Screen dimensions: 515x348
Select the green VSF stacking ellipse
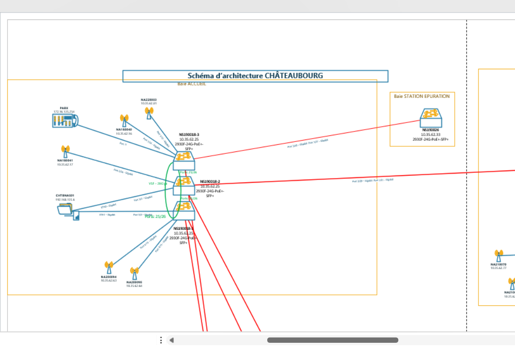[x=166, y=190]
